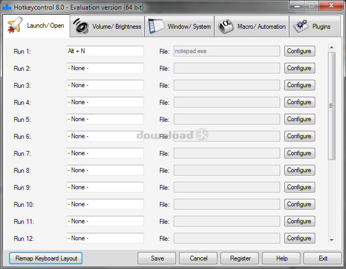
Task: Click the Run 12: label
Action: [x=24, y=238]
